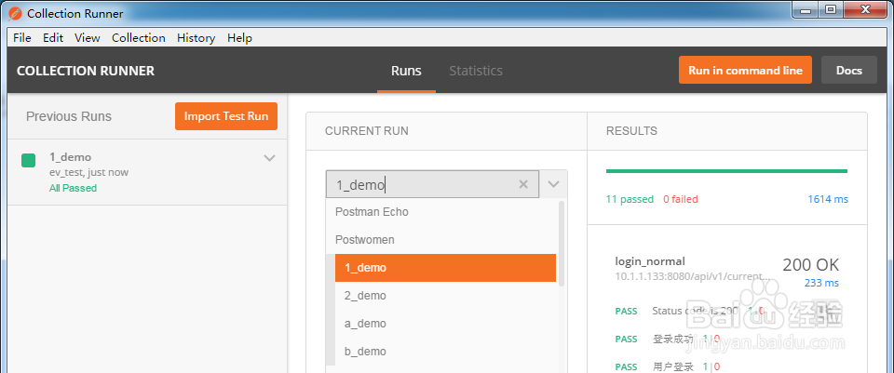Click the Status code is 200 test
The width and height of the screenshot is (894, 373).
695,311
